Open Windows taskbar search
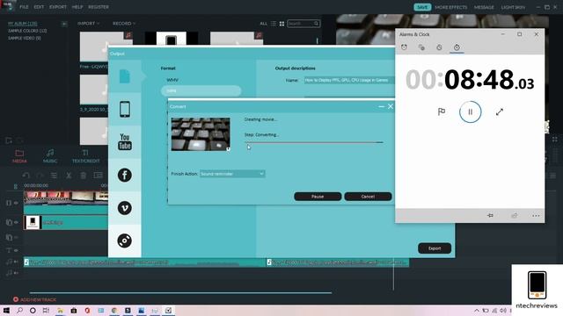Screen dimensions: 563x316 point(19,311)
